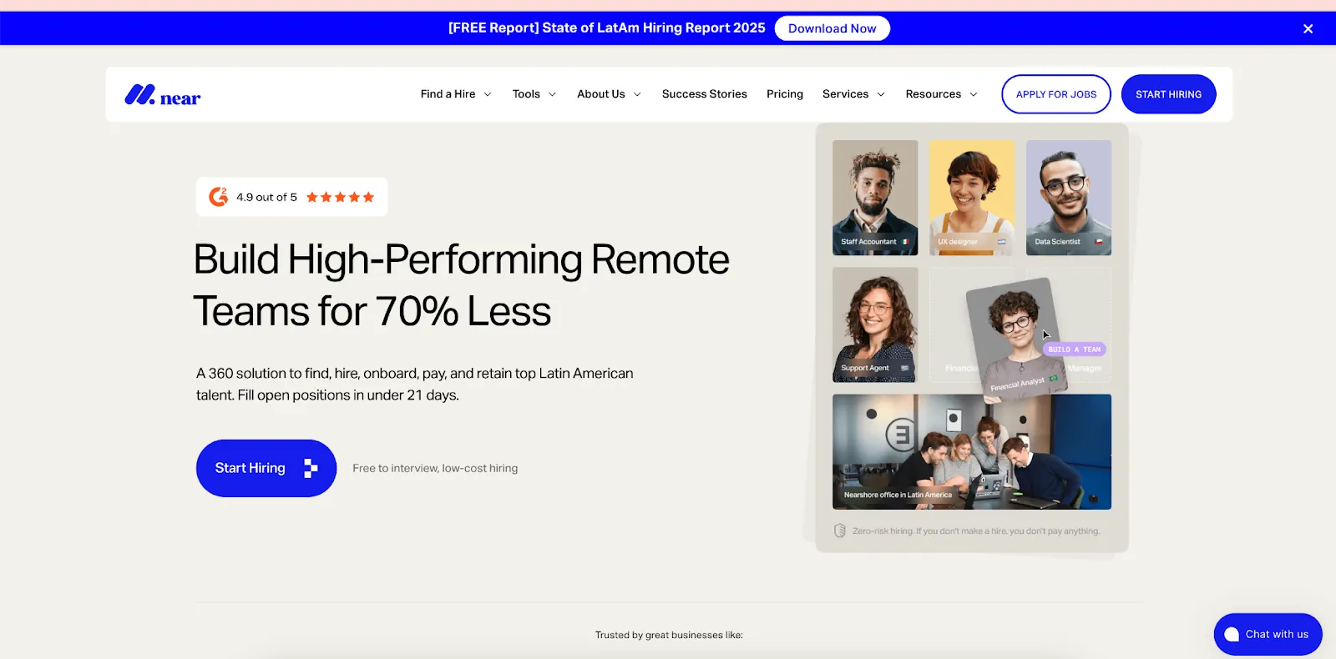
Task: Expand the Services chevron arrow
Action: (x=881, y=94)
